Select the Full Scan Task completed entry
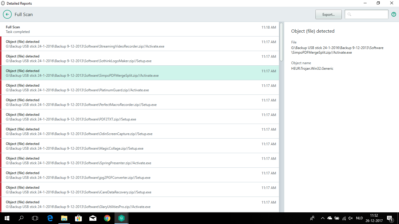Screen dimensions: 399x224 click(140, 29)
